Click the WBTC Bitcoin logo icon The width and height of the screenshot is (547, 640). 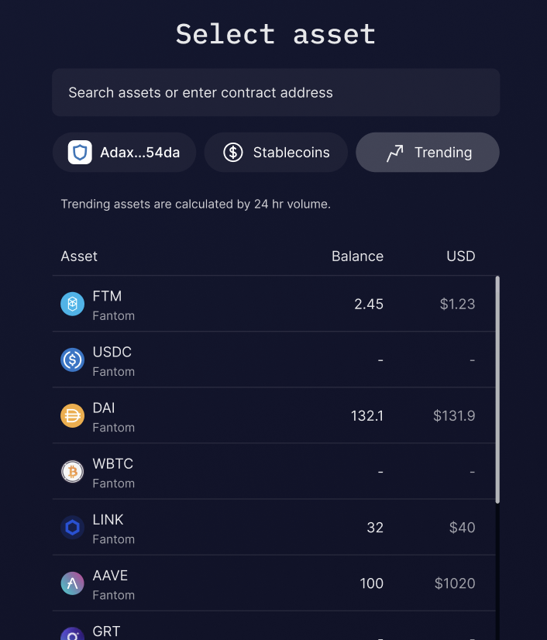coord(72,471)
